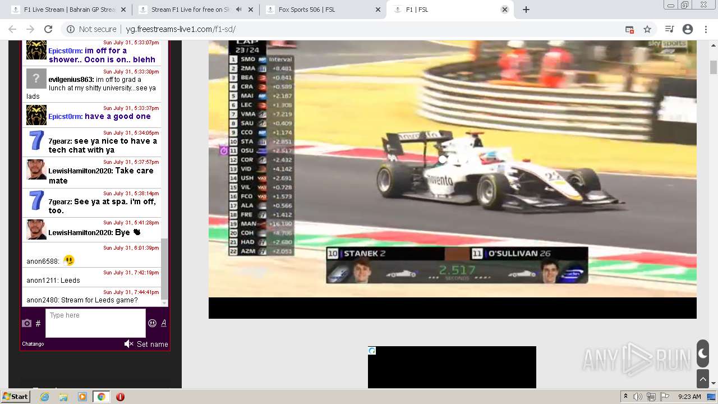This screenshot has height=404, width=718.
Task: View Not secure site information
Action: pos(91,29)
